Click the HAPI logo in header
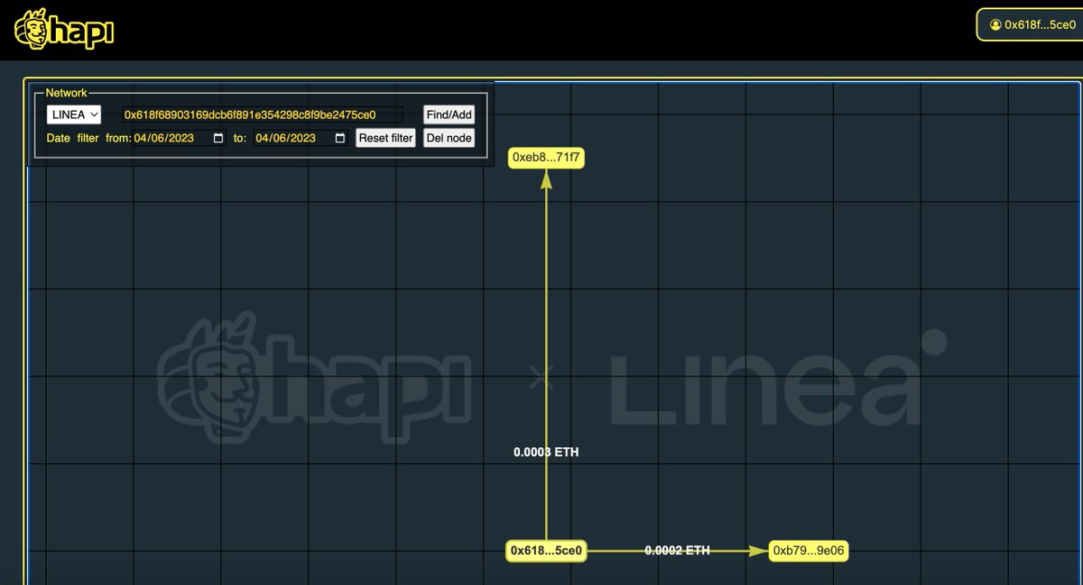The width and height of the screenshot is (1083, 585). 64,30
